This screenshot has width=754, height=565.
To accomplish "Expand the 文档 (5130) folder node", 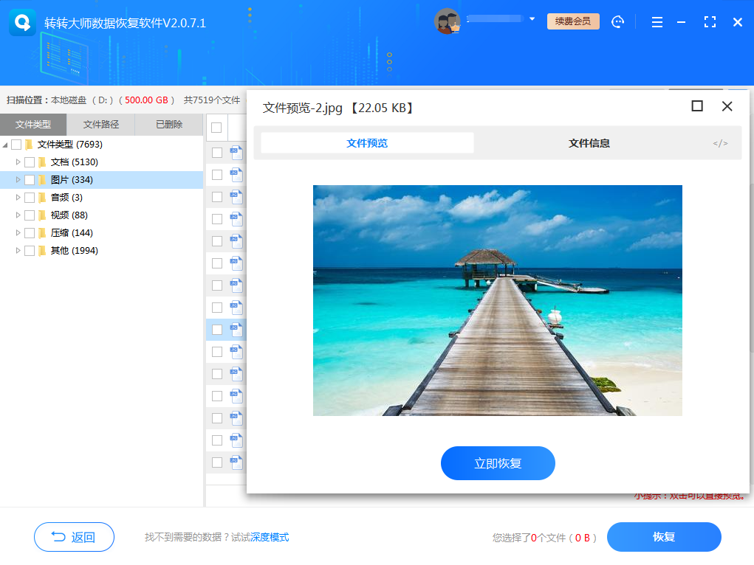I will tap(17, 162).
